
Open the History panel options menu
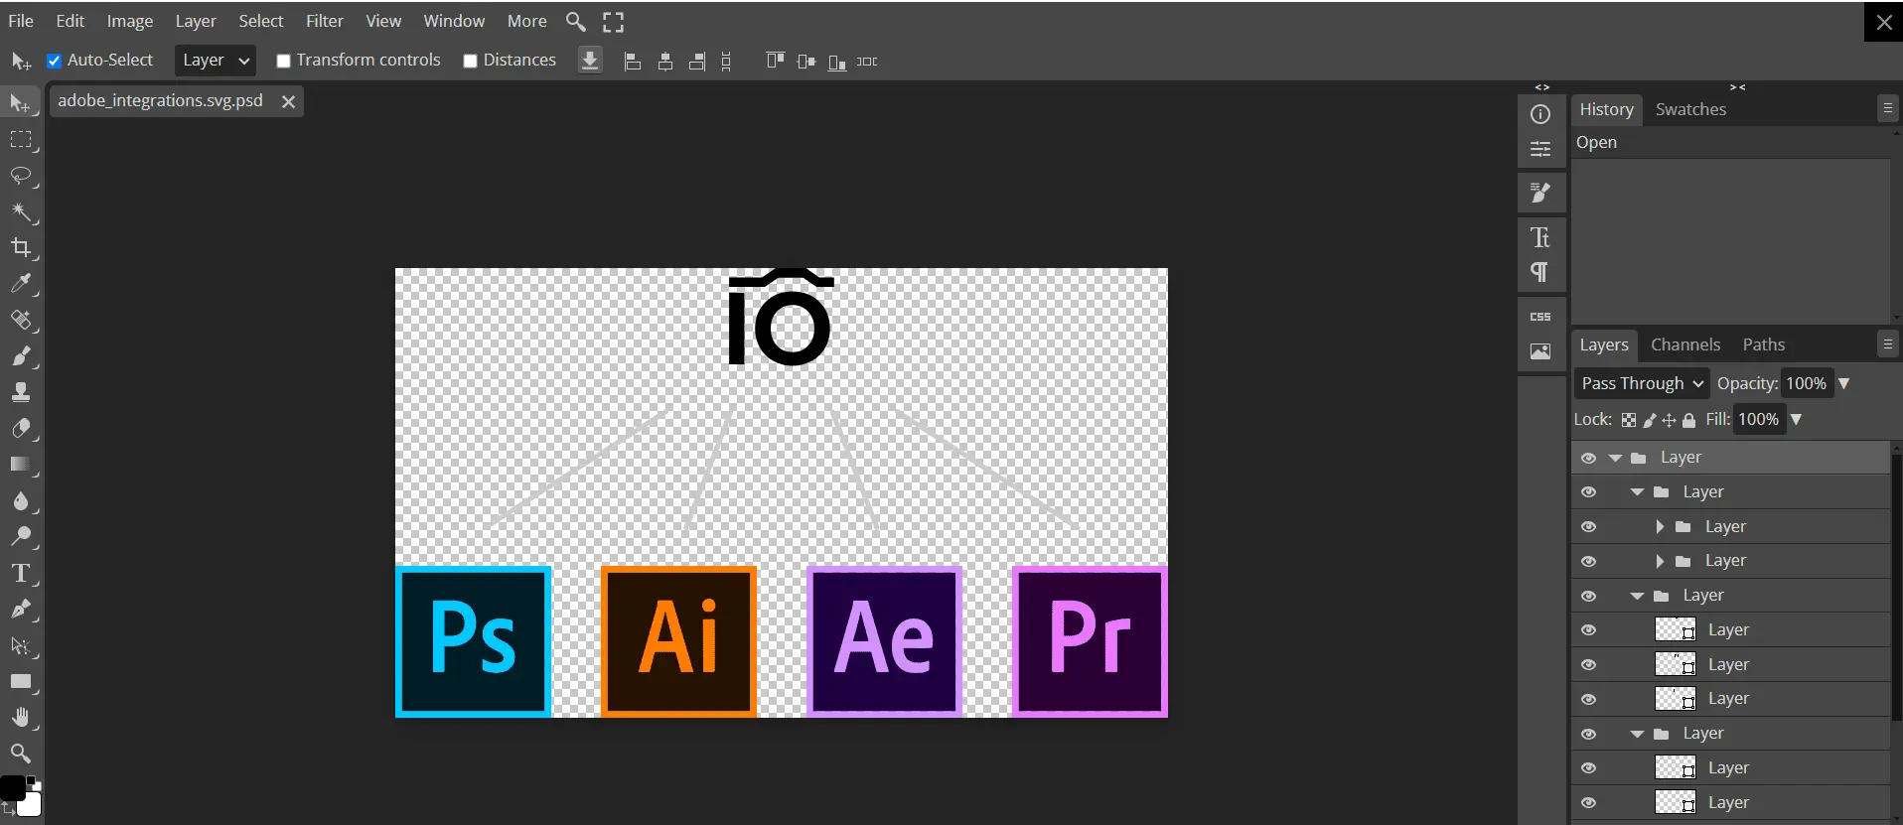click(x=1888, y=108)
